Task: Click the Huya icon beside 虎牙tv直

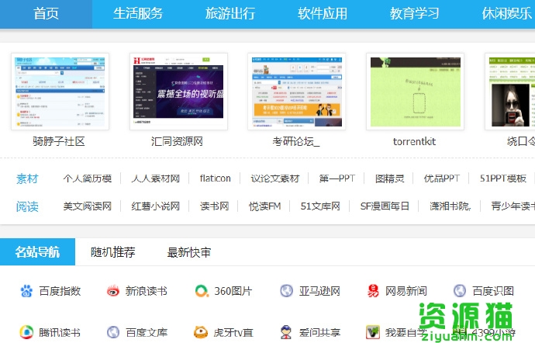Action: 201,332
